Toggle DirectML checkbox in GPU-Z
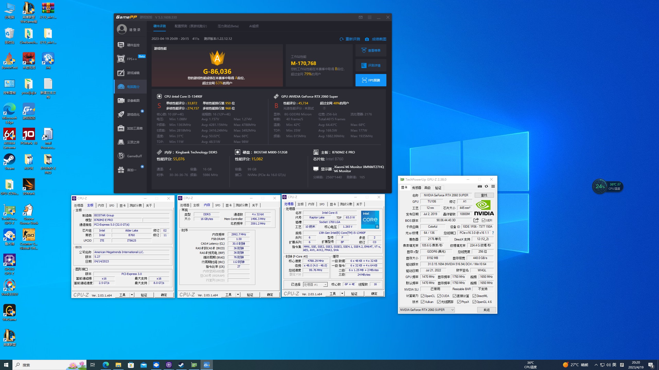 pos(474,296)
